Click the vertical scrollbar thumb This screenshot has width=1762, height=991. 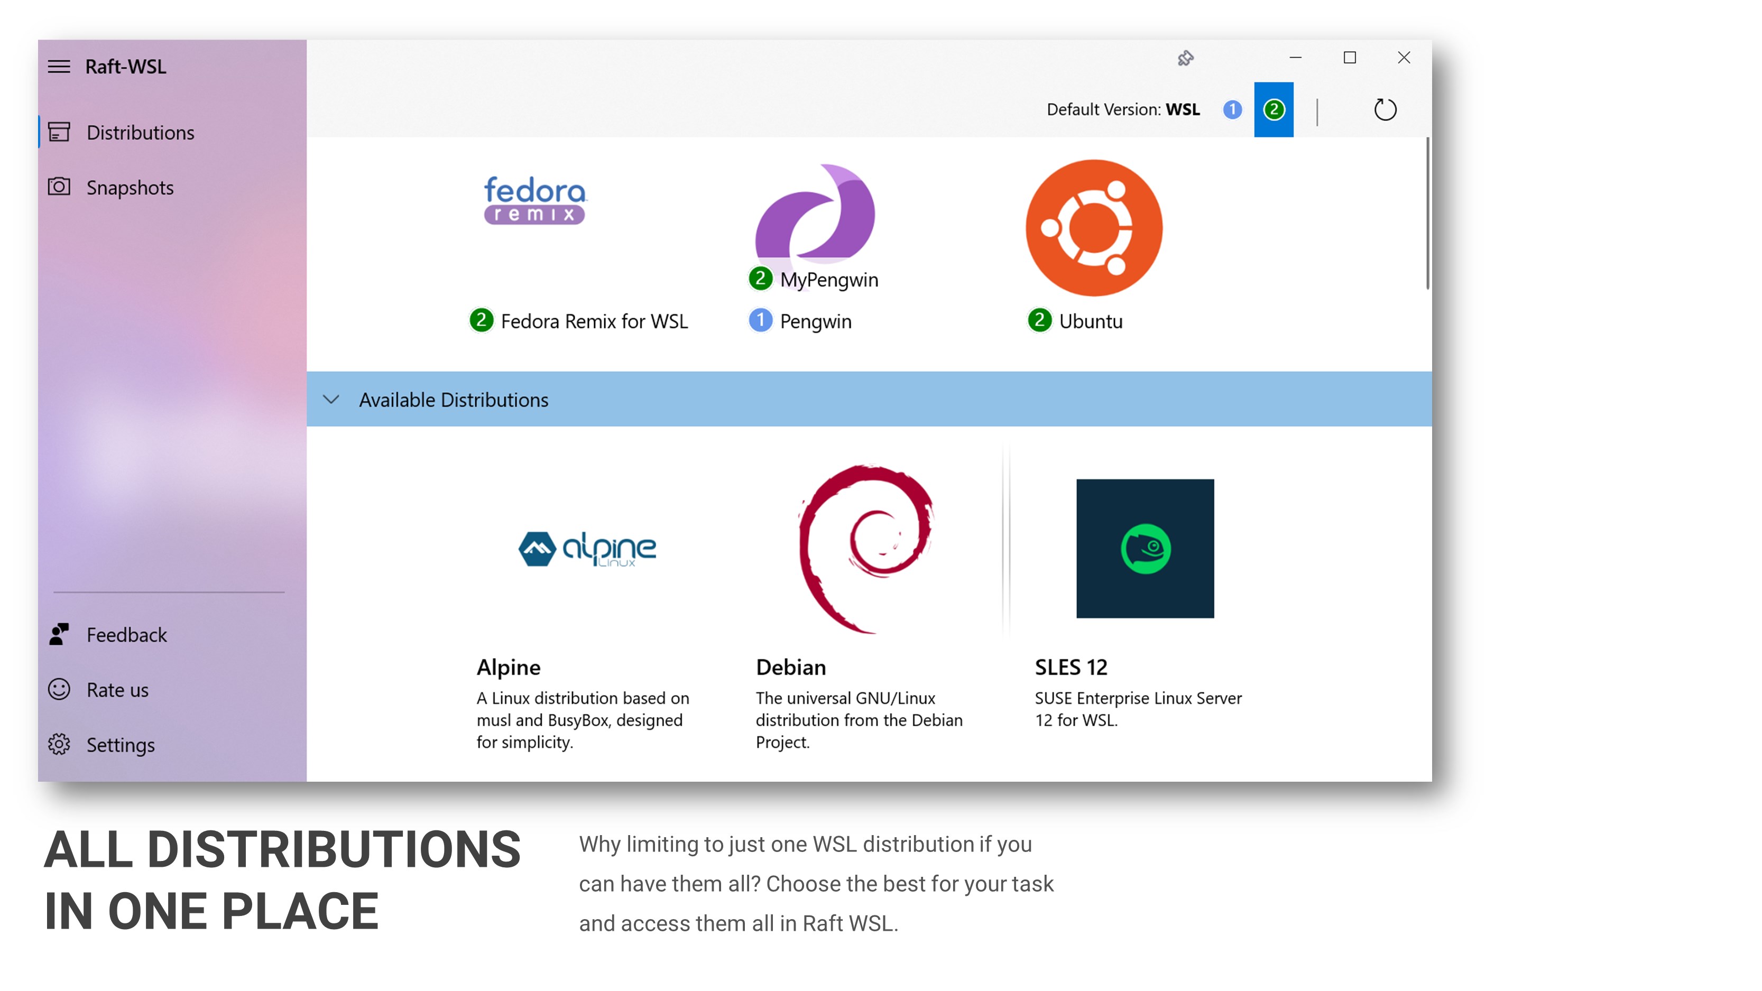coord(1427,214)
